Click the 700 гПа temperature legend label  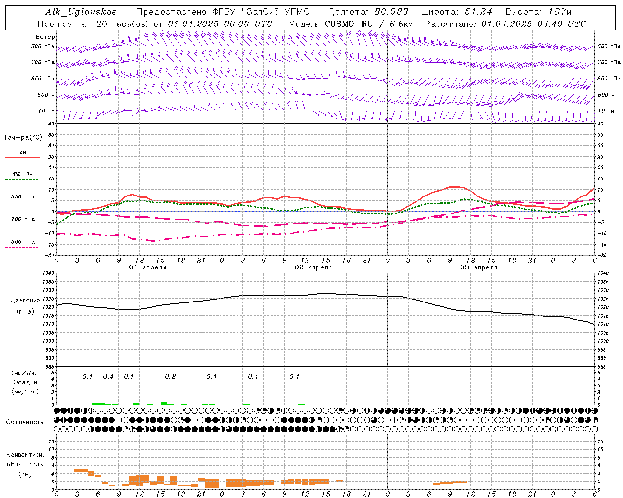tap(23, 219)
